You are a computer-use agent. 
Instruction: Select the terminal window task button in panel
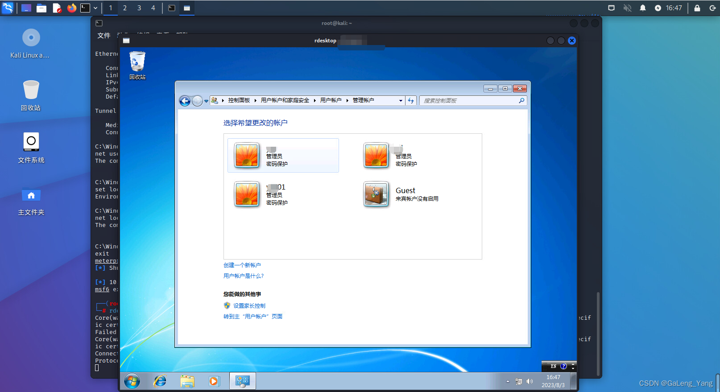click(x=172, y=8)
